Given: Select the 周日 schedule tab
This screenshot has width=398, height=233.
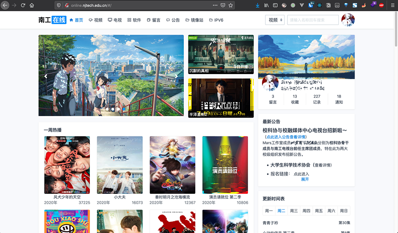Looking at the screenshot, I should (343, 211).
